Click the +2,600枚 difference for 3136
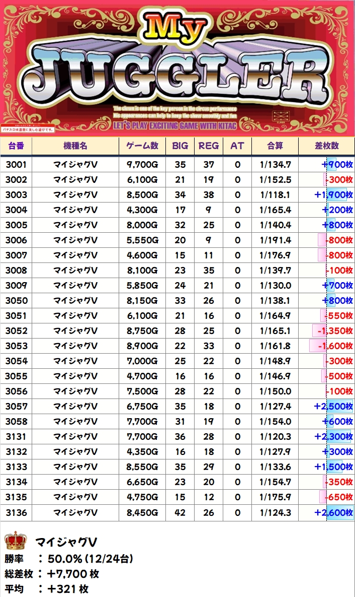 coord(334,513)
